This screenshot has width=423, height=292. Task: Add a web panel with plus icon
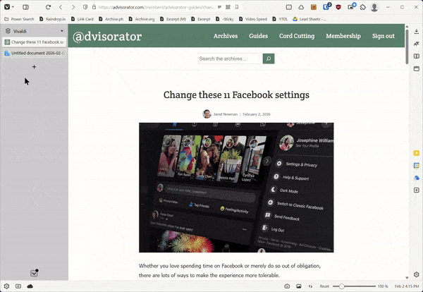pyautogui.click(x=416, y=190)
